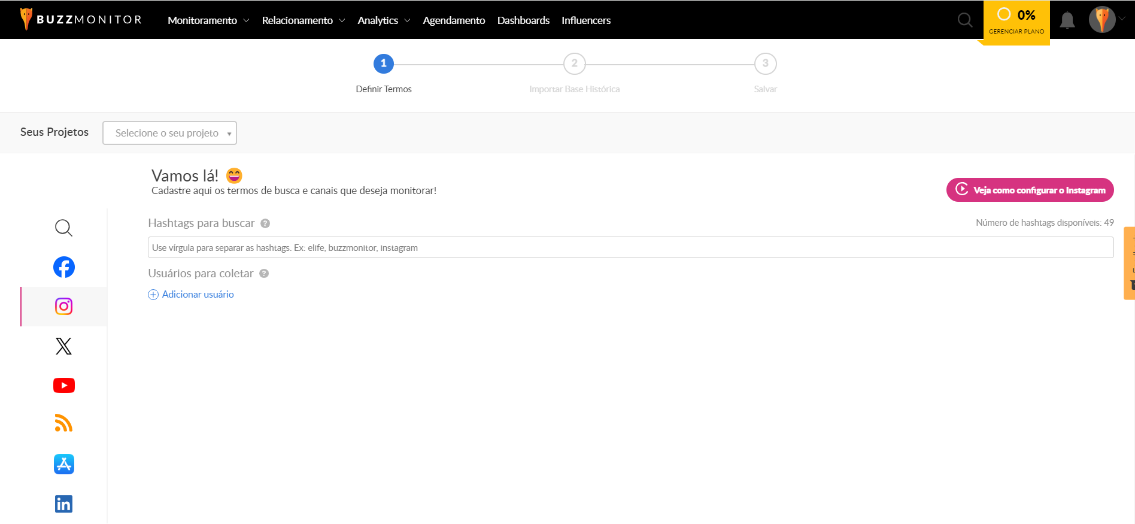Select step 3 Salvar

point(766,63)
